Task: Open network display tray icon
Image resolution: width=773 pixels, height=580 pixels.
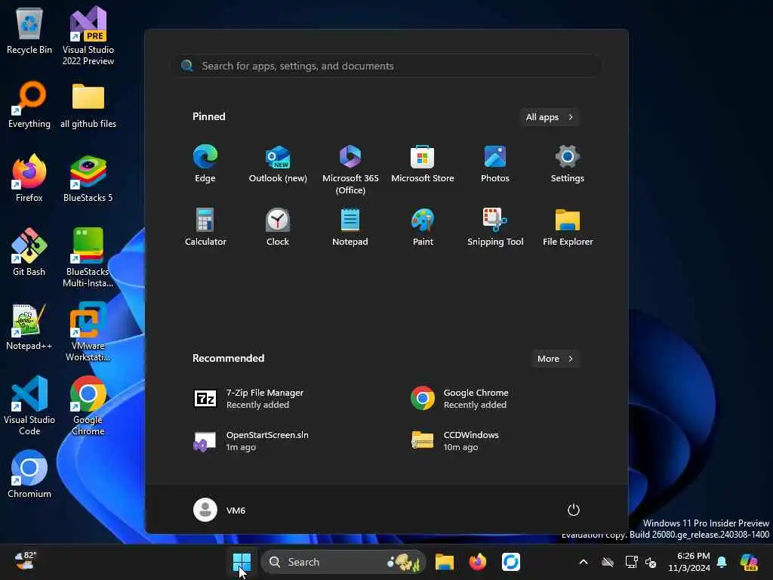Action: [x=631, y=562]
